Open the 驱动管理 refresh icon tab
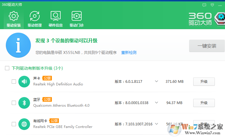Screen dimensions: 225x137 point(35,16)
